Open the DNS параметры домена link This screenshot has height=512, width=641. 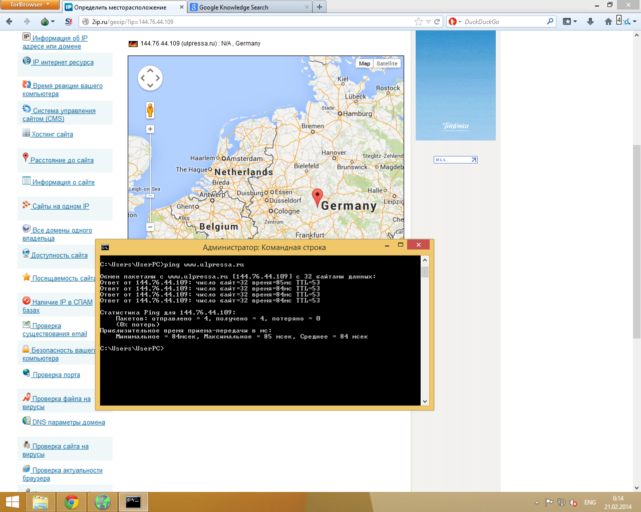(69, 422)
